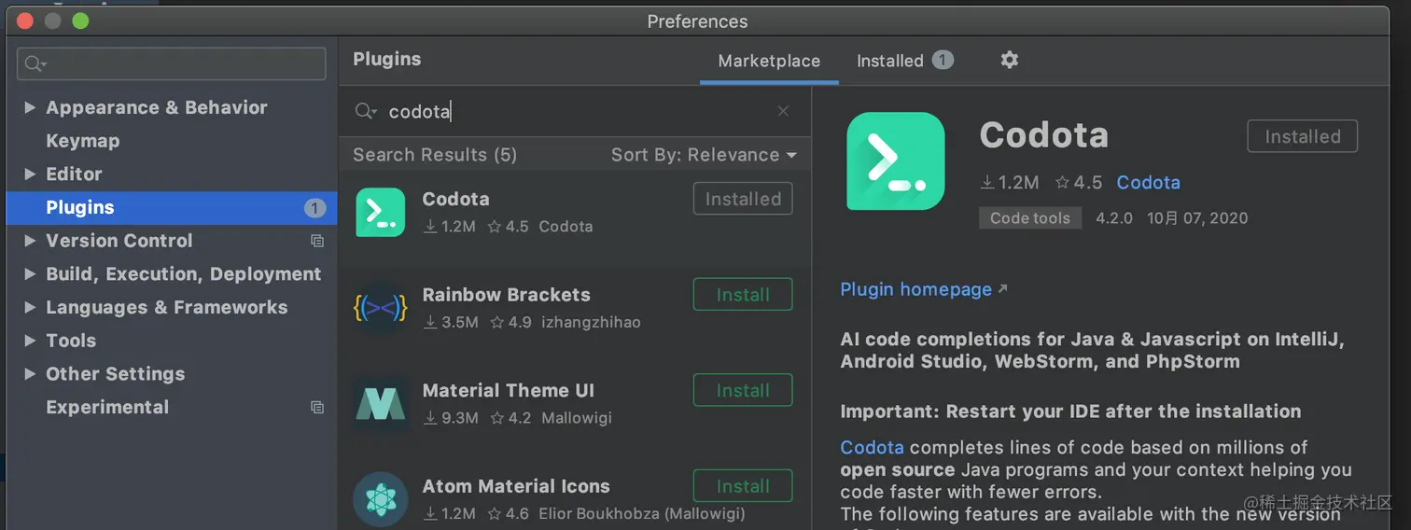Screen dimensions: 1411x530
Task: Select Keymap in the settings sidebar
Action: tap(83, 141)
